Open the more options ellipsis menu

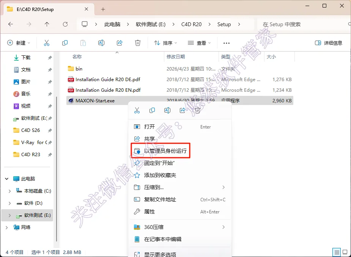226,43
